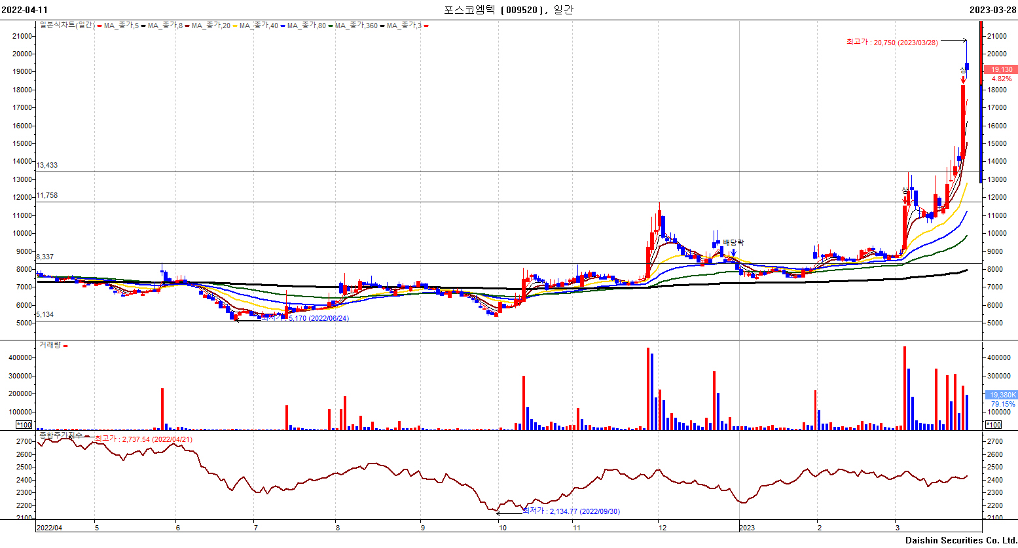Click the 거래량 volume panel label
The image size is (1018, 548).
click(x=50, y=344)
